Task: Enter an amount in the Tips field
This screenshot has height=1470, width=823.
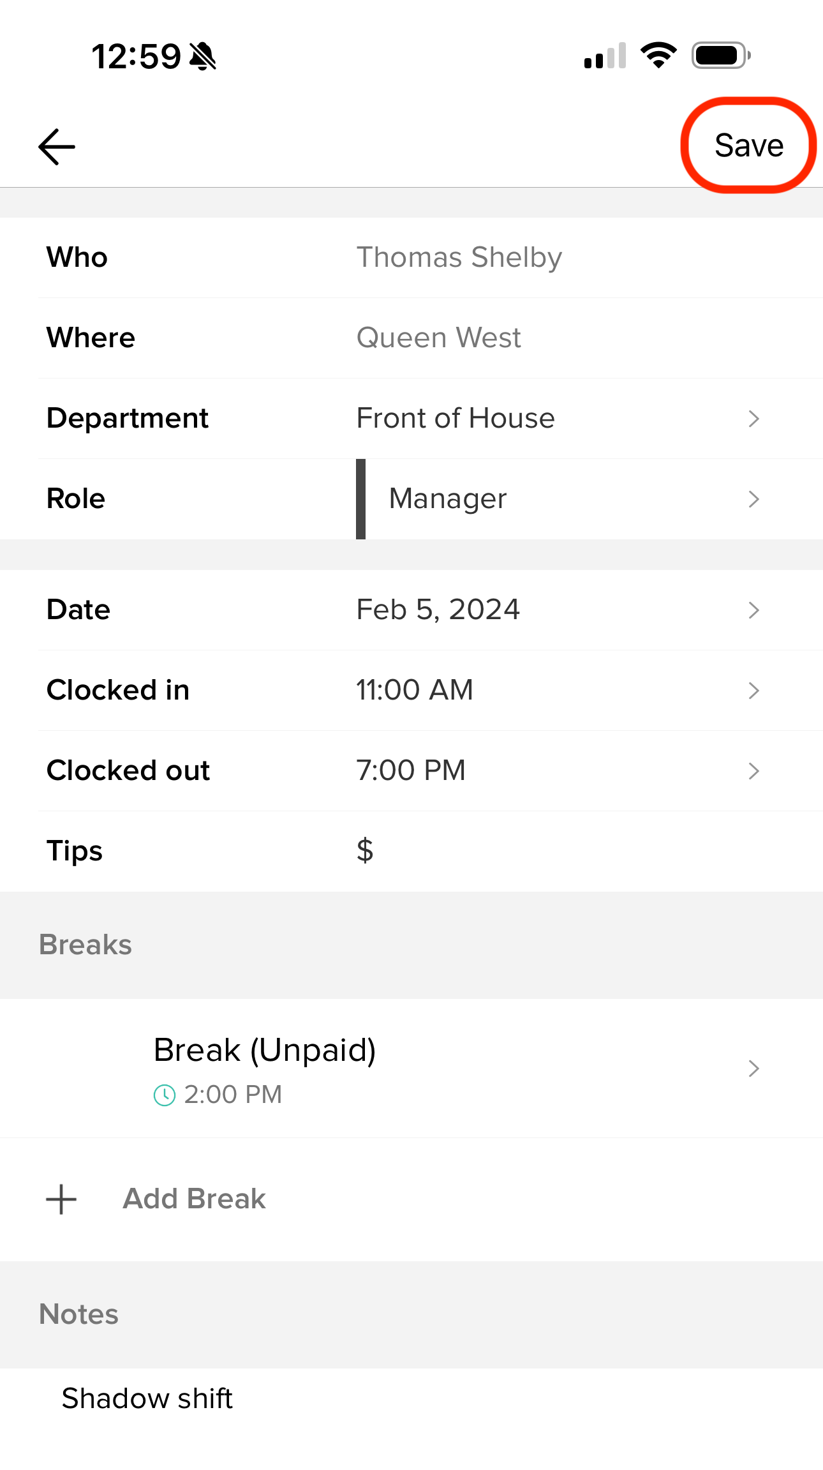Action: [x=510, y=851]
